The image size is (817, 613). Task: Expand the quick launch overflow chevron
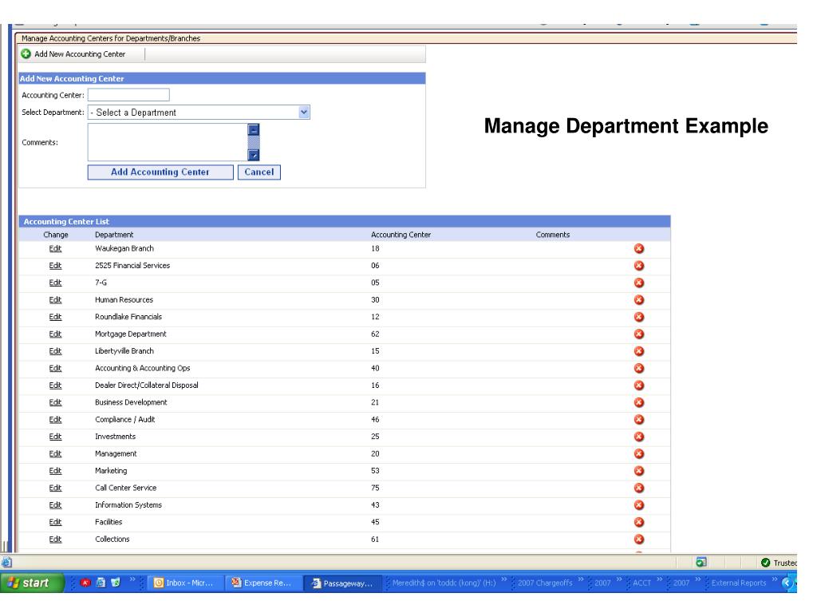pyautogui.click(x=132, y=579)
